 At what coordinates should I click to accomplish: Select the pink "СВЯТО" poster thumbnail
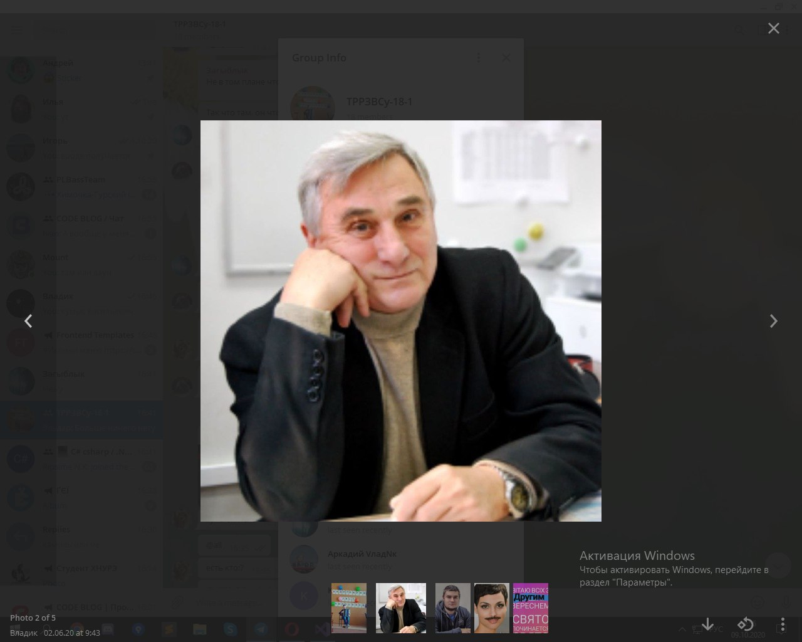(531, 608)
